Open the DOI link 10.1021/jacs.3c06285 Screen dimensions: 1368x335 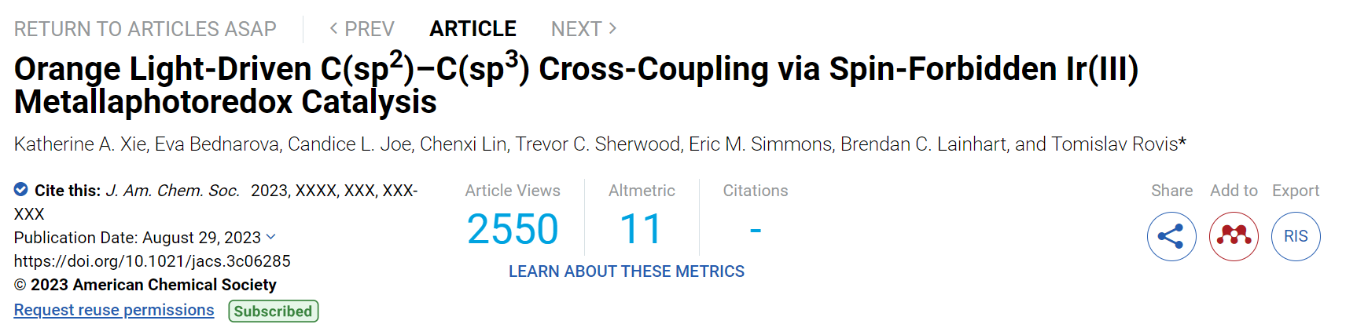[153, 261]
